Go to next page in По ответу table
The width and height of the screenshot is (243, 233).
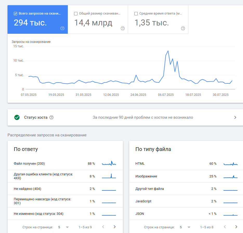pos(115,227)
